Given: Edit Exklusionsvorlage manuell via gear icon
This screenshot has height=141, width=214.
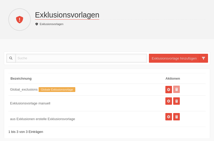Looking at the screenshot, I should coord(169,101).
